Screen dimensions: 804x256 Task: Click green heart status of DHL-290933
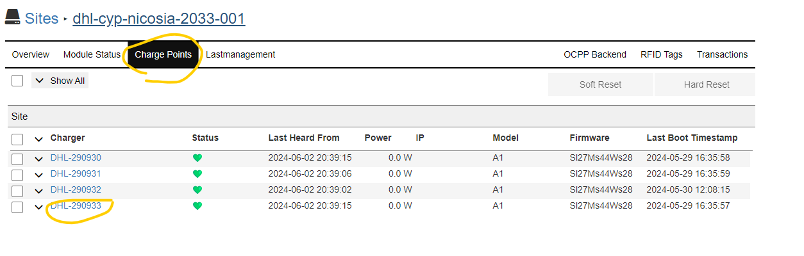pyautogui.click(x=197, y=206)
